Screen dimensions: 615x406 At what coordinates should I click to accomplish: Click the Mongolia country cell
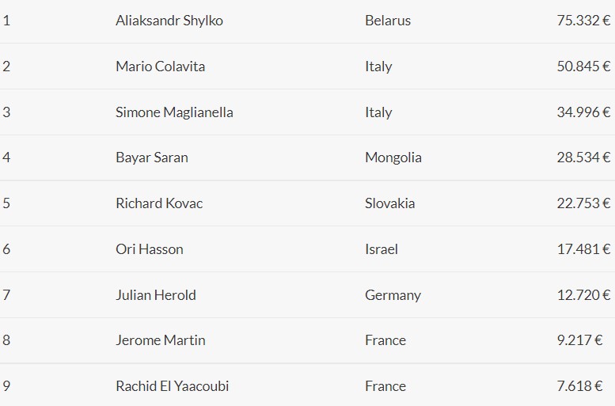pos(393,157)
